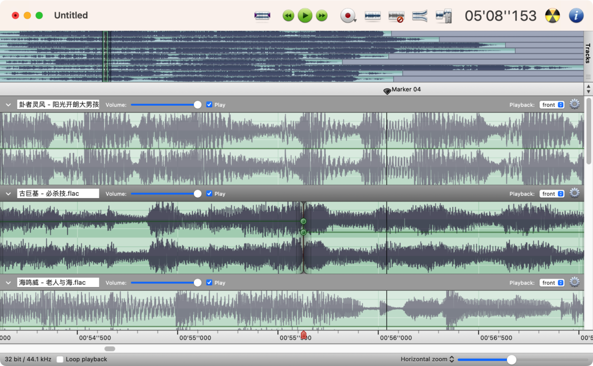Screen dimensions: 593x366
Task: Open settings gear for 海鸣威 - 老人与海 track
Action: [574, 282]
